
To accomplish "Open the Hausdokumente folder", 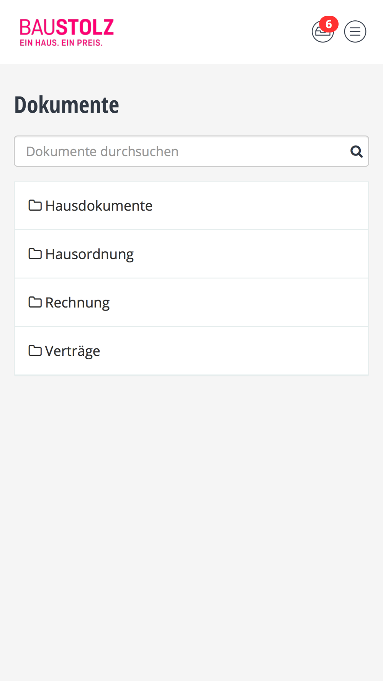I will [x=99, y=206].
